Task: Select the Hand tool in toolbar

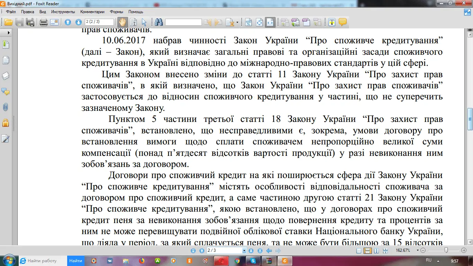Action: [122, 23]
